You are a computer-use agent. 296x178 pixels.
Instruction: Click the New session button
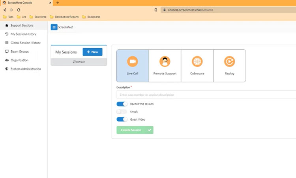pyautogui.click(x=92, y=52)
